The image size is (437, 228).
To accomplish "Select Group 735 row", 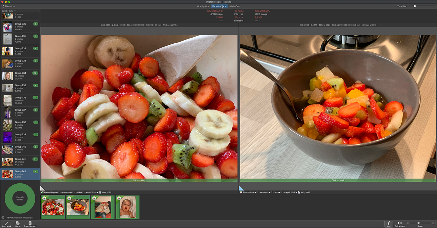I will [x=20, y=88].
